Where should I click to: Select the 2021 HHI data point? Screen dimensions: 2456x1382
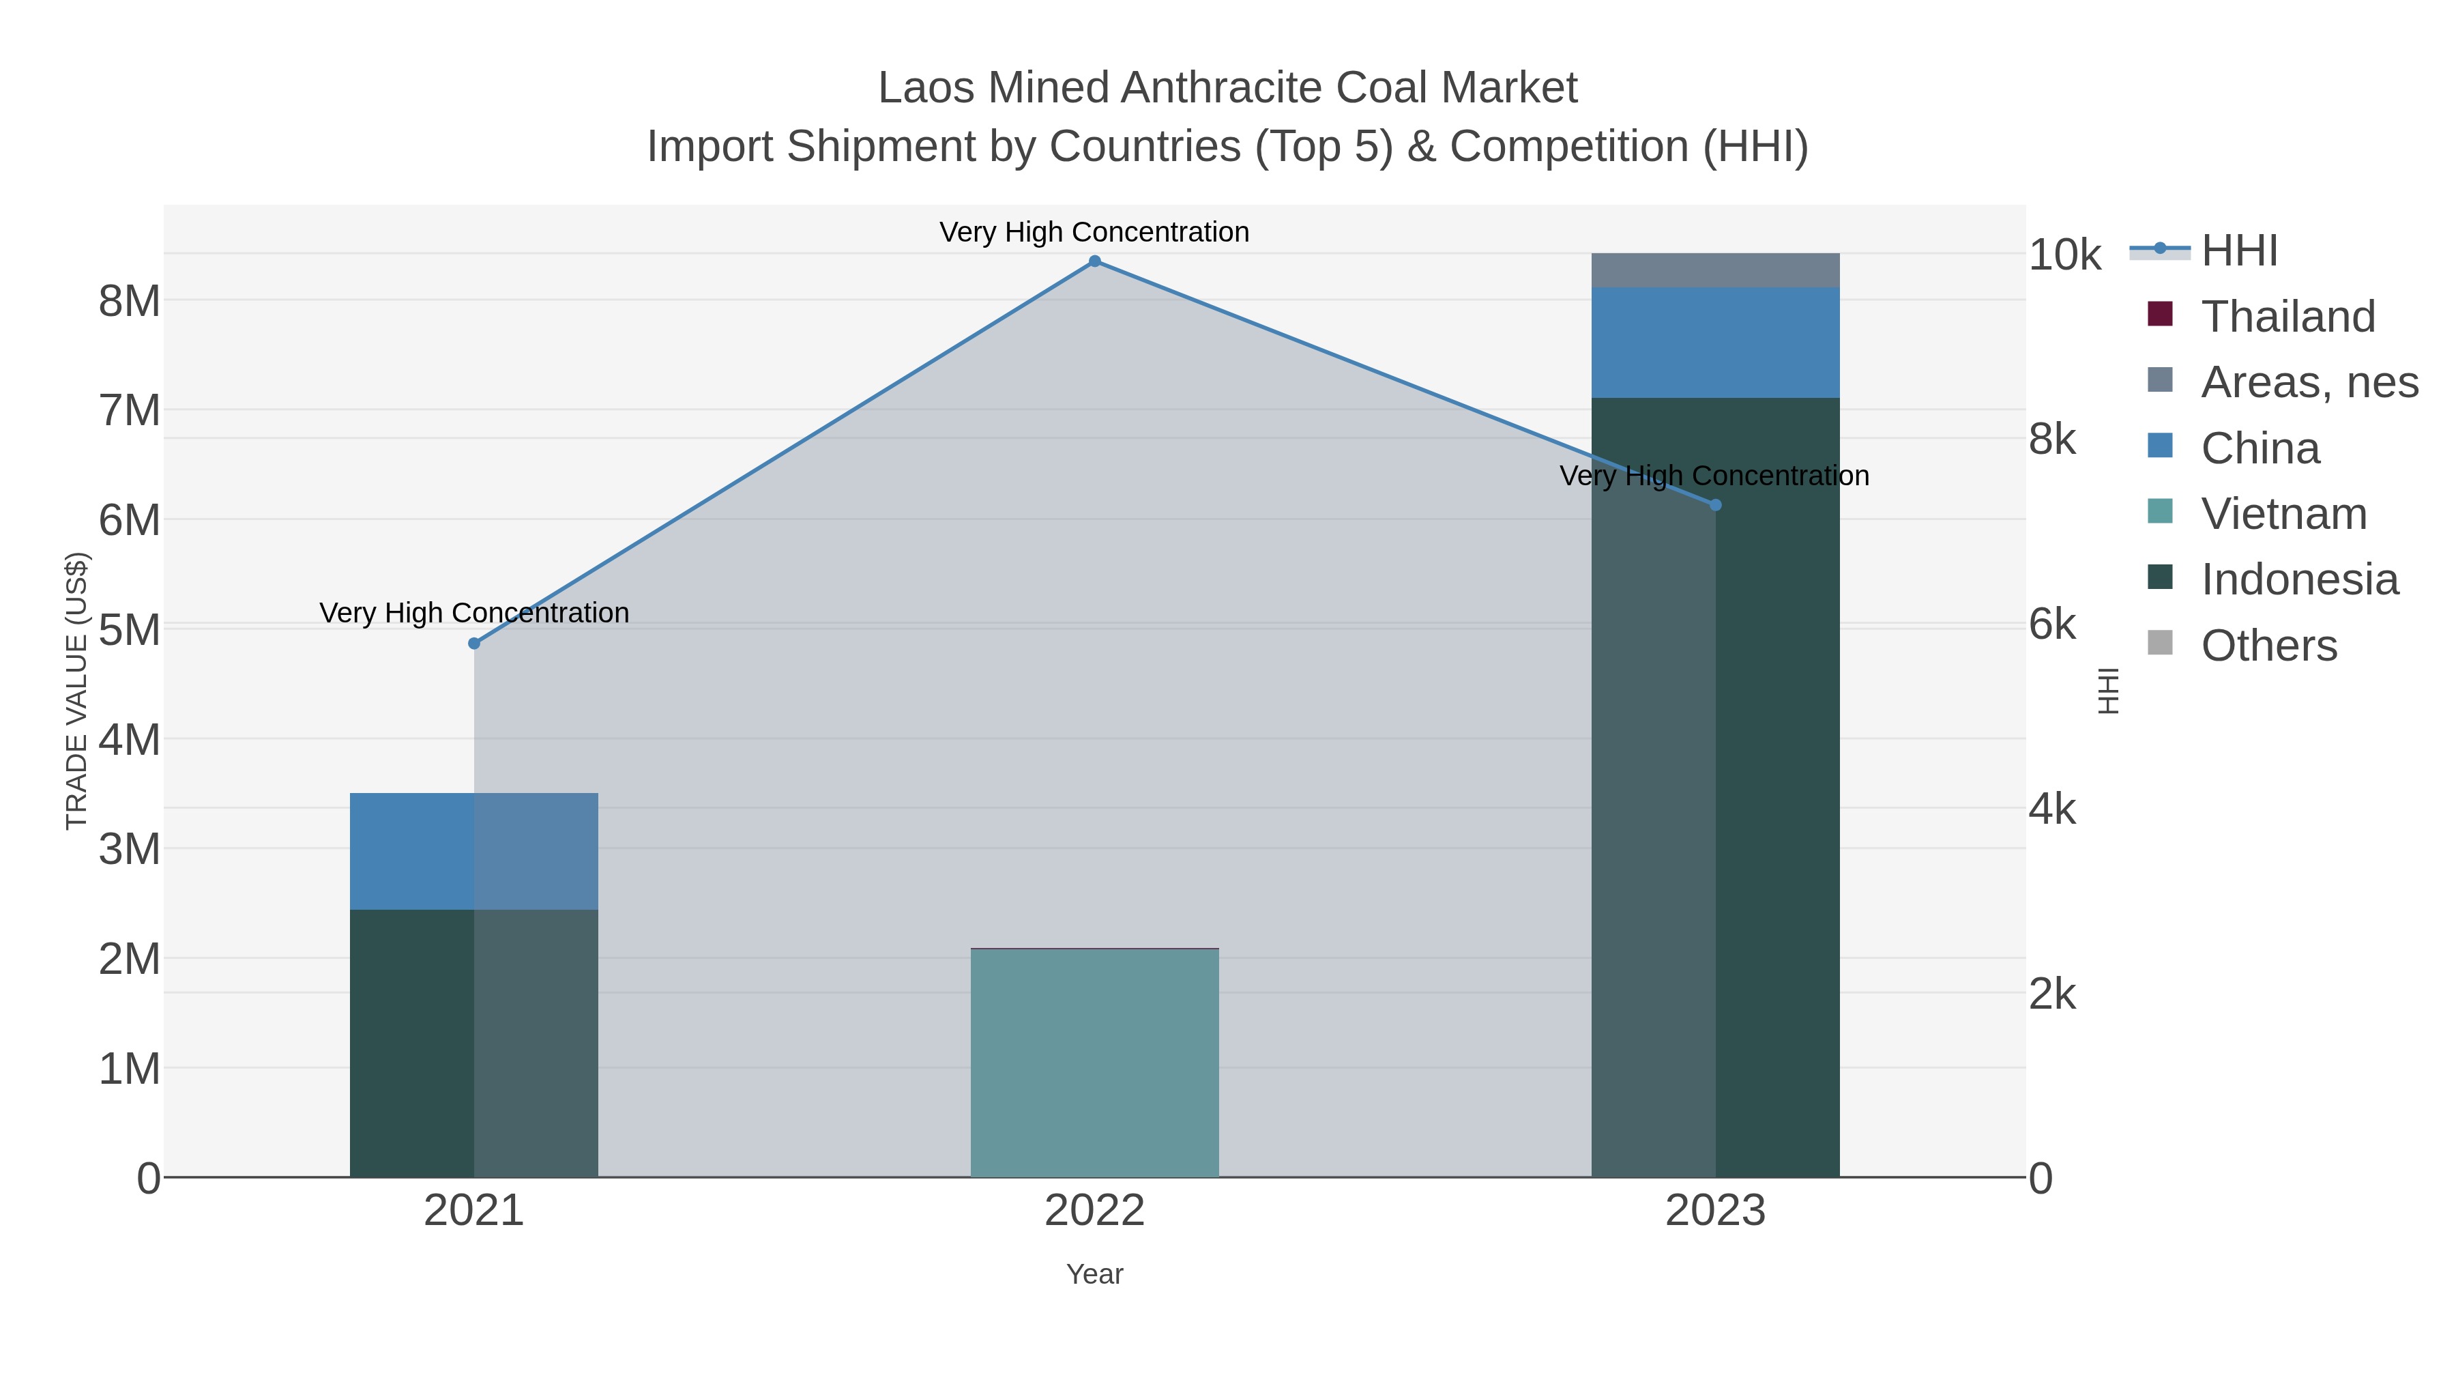(474, 644)
